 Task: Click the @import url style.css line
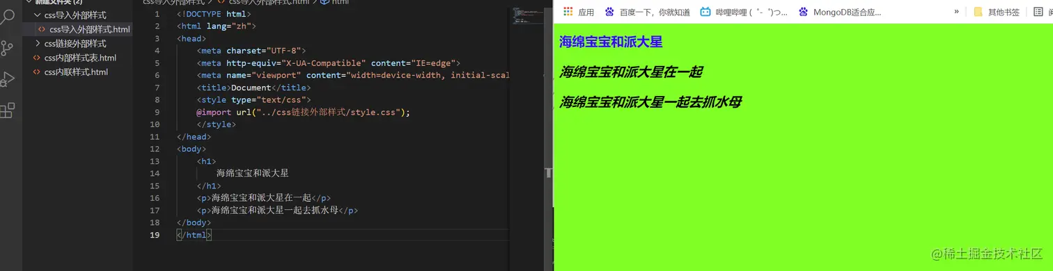(x=303, y=112)
